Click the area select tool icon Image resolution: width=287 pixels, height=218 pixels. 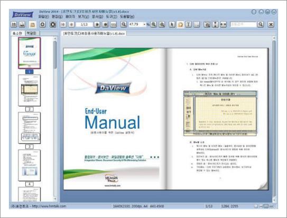[x=197, y=24]
